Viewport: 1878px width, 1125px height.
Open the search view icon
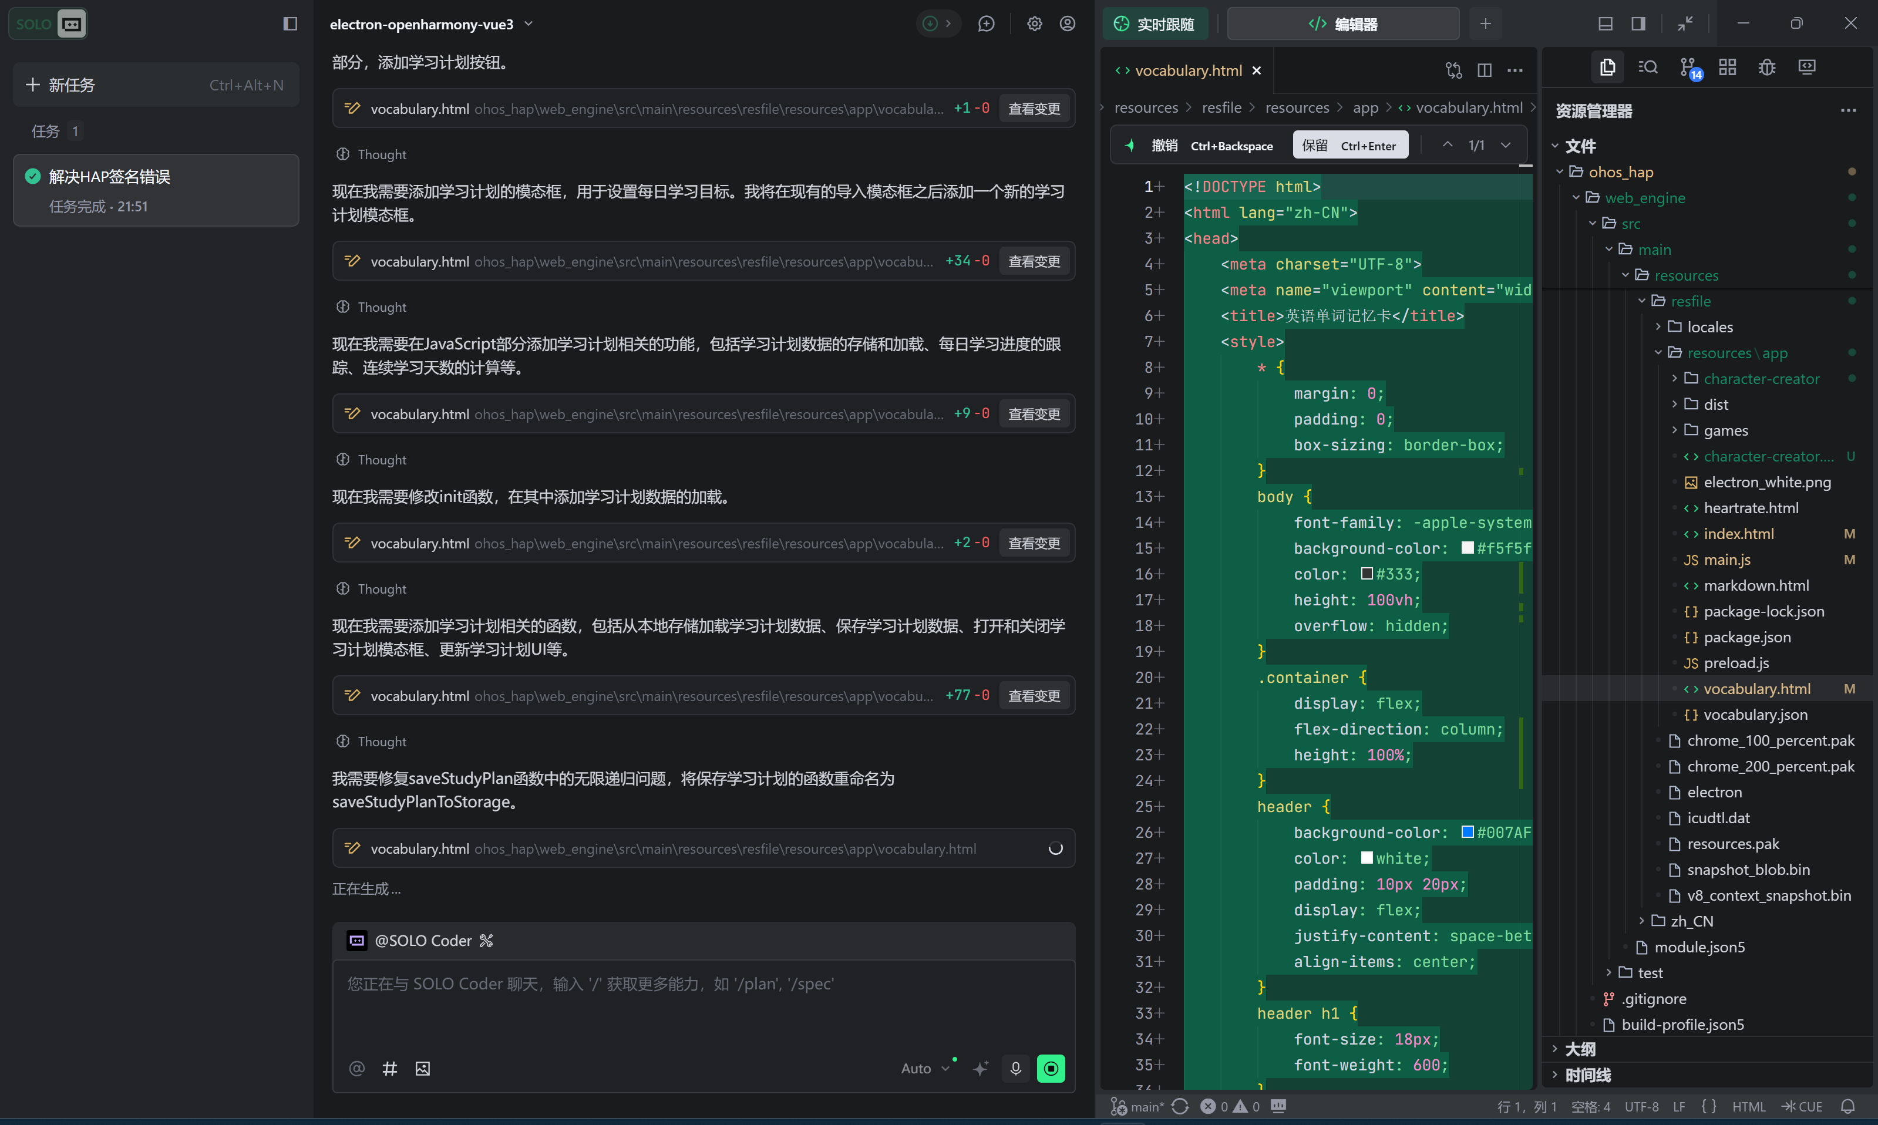[1648, 68]
